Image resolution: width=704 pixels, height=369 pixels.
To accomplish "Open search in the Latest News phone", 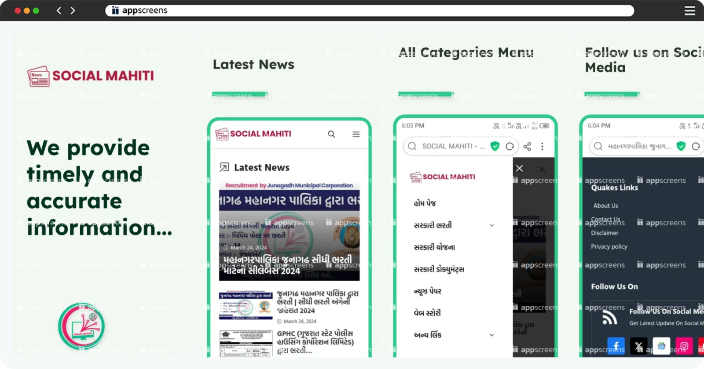I will click(x=331, y=134).
